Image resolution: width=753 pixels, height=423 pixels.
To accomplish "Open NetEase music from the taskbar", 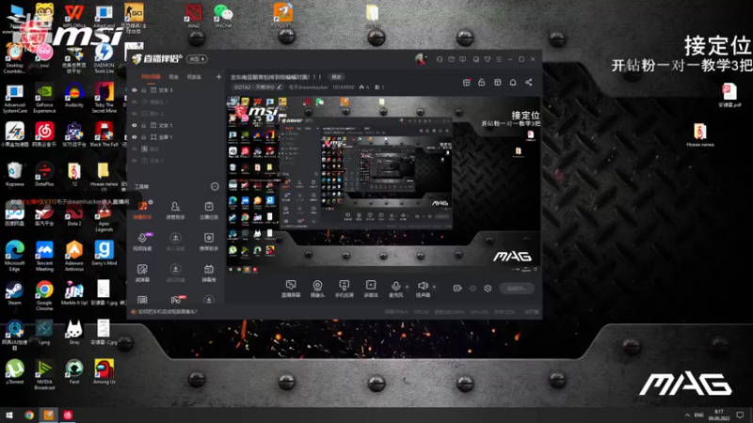I will [x=68, y=415].
